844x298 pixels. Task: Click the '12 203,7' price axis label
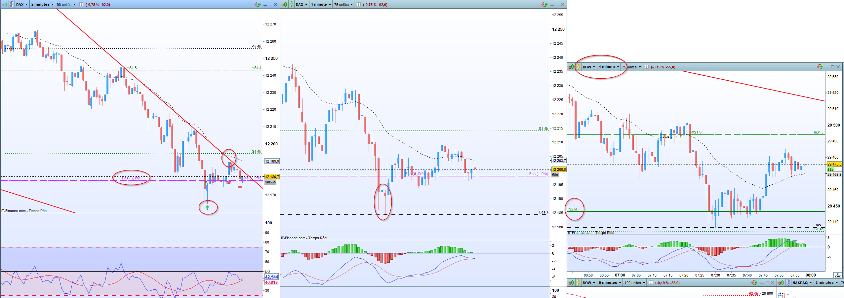559,161
